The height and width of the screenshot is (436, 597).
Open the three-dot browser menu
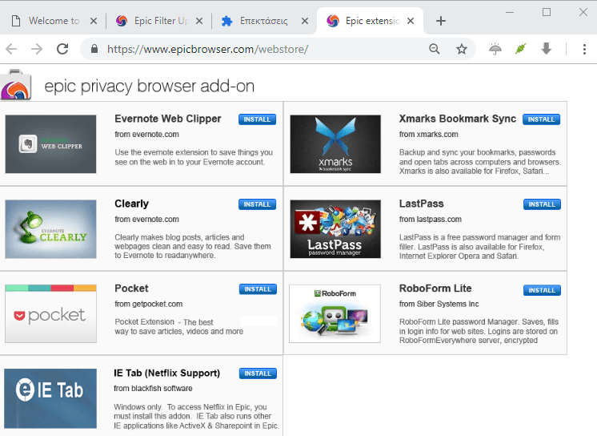(584, 49)
